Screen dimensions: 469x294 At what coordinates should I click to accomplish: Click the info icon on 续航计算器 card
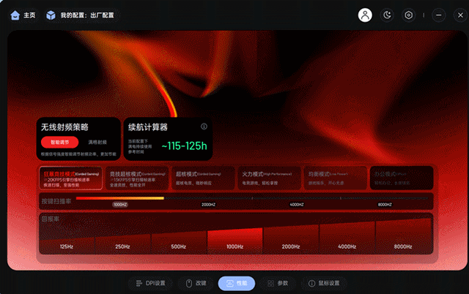coord(204,127)
